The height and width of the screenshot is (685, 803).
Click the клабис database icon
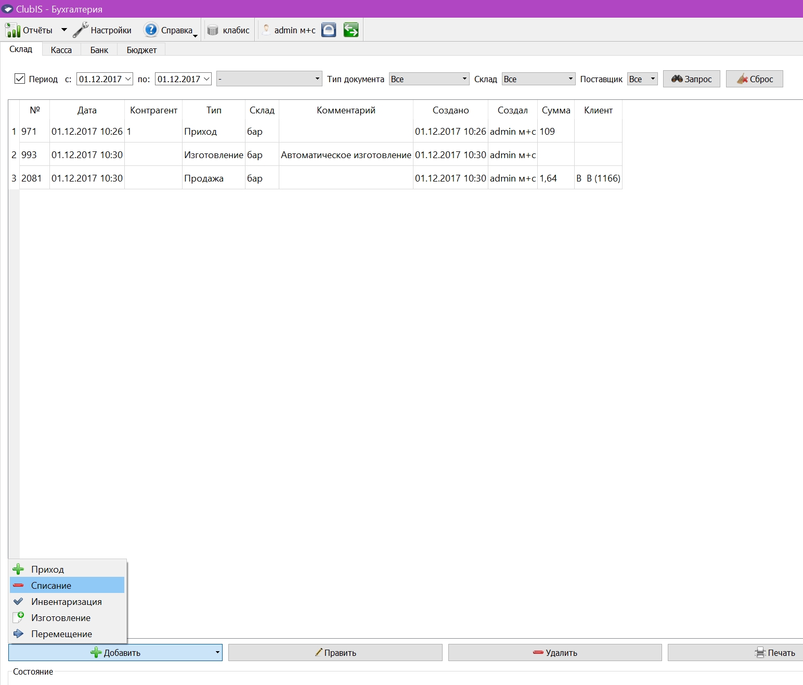click(213, 30)
